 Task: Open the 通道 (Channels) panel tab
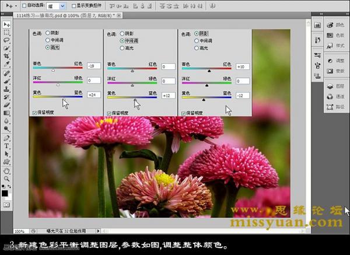click(x=335, y=96)
